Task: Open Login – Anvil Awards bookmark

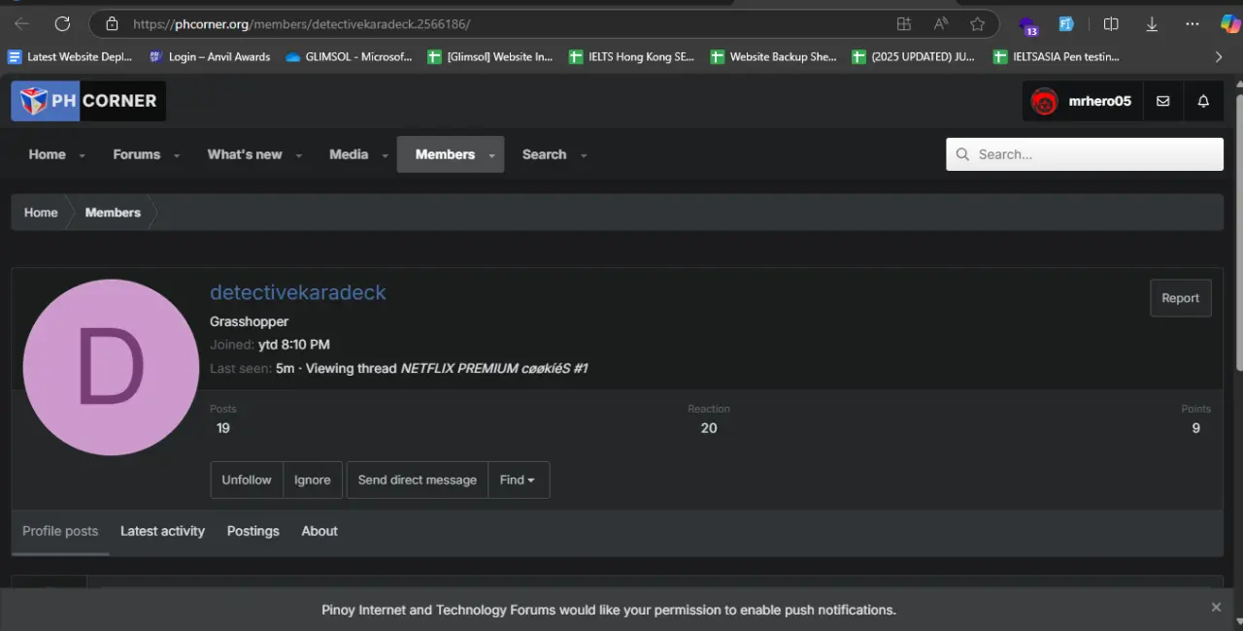Action: (210, 57)
